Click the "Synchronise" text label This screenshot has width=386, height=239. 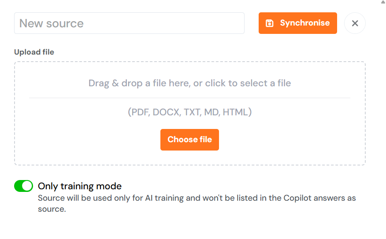(304, 23)
